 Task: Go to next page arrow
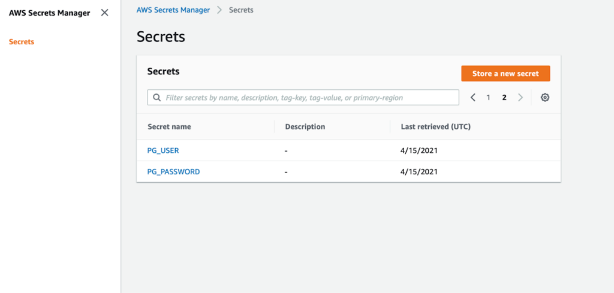click(520, 98)
